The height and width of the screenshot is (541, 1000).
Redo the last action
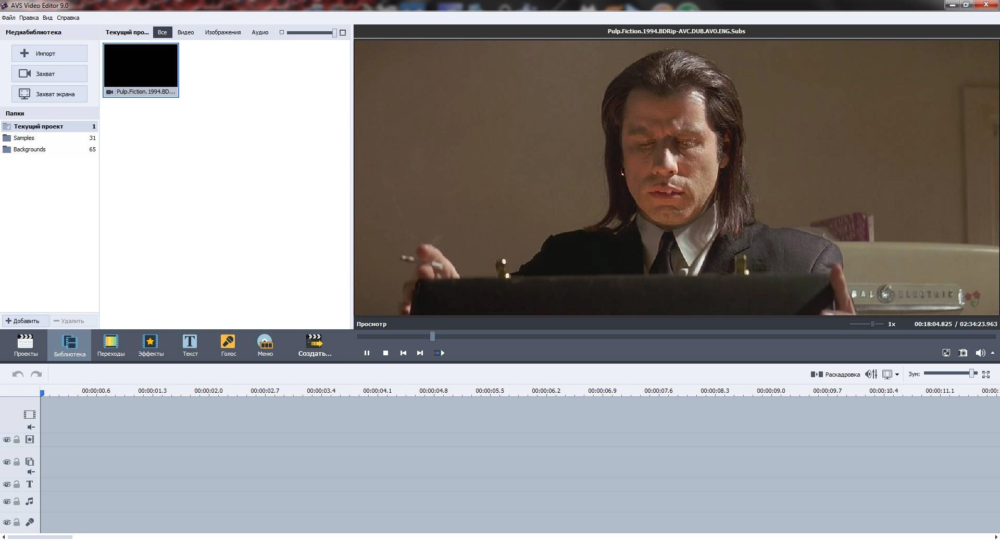tap(36, 374)
